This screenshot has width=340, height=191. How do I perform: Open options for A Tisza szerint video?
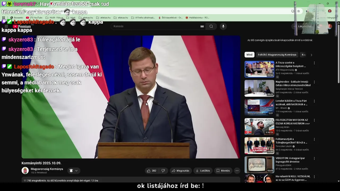(x=314, y=63)
